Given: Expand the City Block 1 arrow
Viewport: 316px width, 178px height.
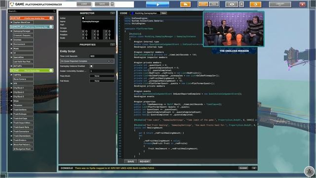Looking at the screenshot, I should [x=11, y=88].
